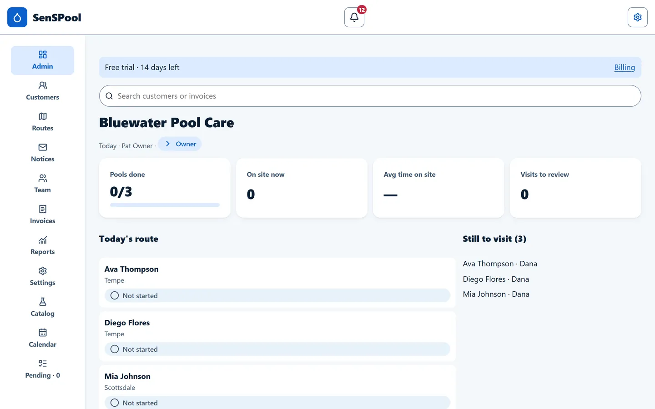This screenshot has height=409, width=655.
Task: Click the "Bluewater Pool Care" heading
Action: (x=166, y=123)
